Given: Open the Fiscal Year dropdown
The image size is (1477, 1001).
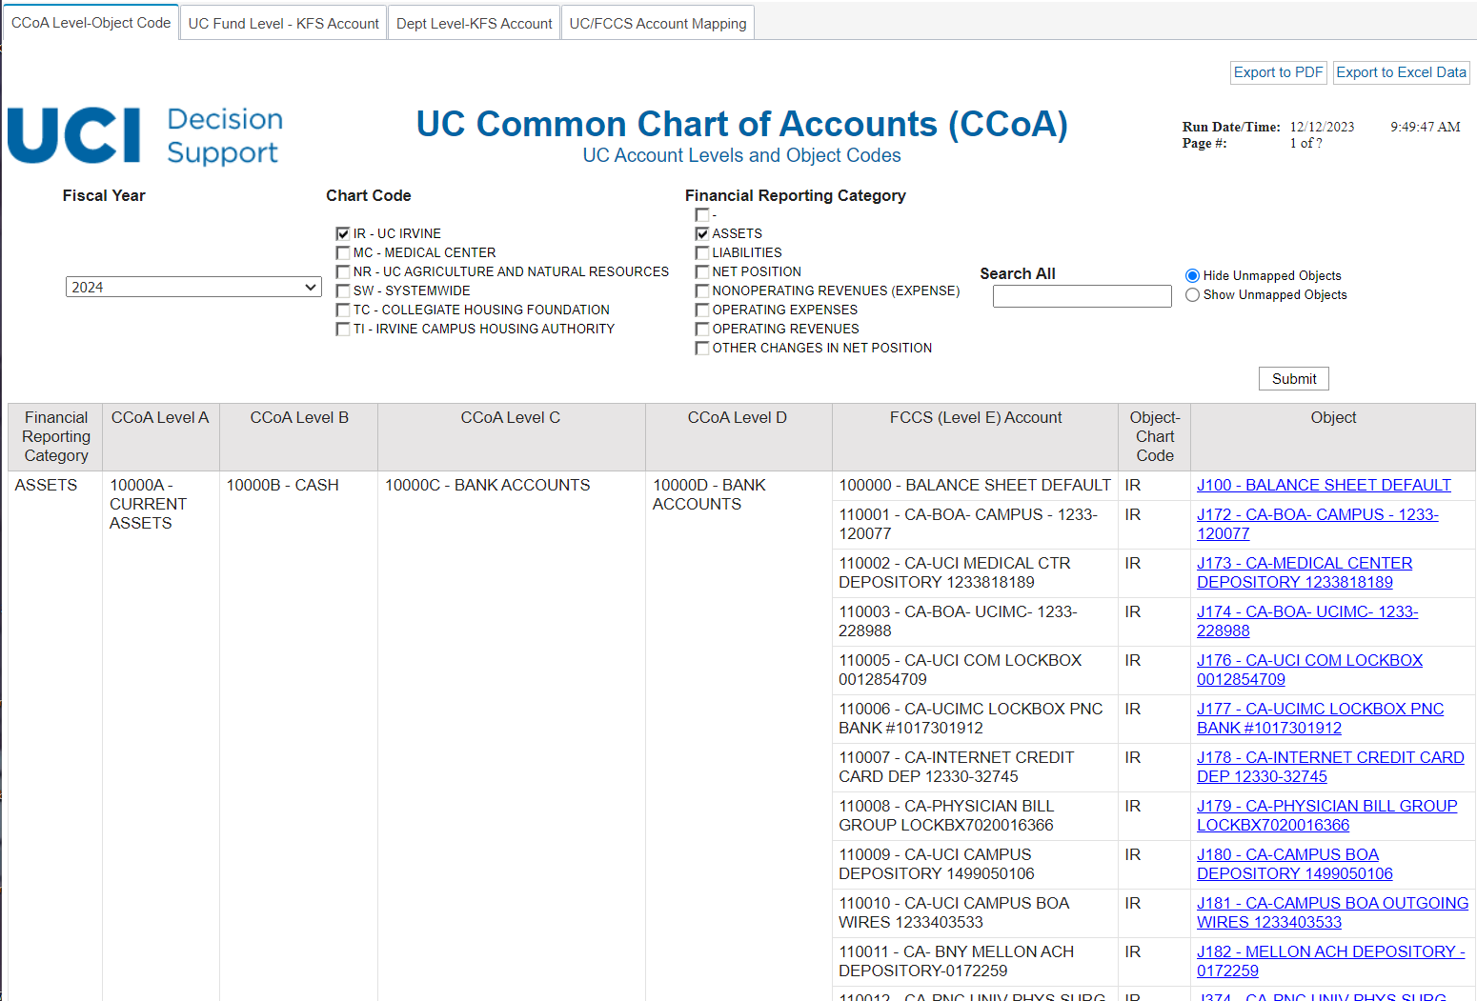Looking at the screenshot, I should pyautogui.click(x=193, y=288).
